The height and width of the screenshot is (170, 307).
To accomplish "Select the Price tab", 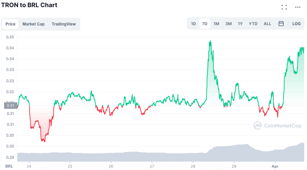I will (x=10, y=24).
